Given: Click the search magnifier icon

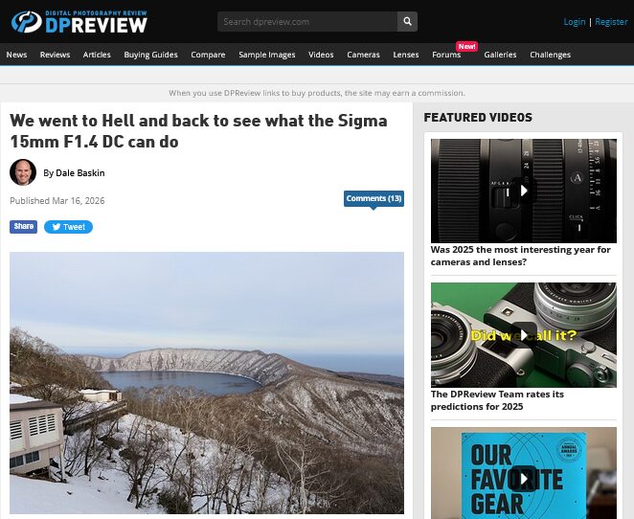Looking at the screenshot, I should pos(407,21).
